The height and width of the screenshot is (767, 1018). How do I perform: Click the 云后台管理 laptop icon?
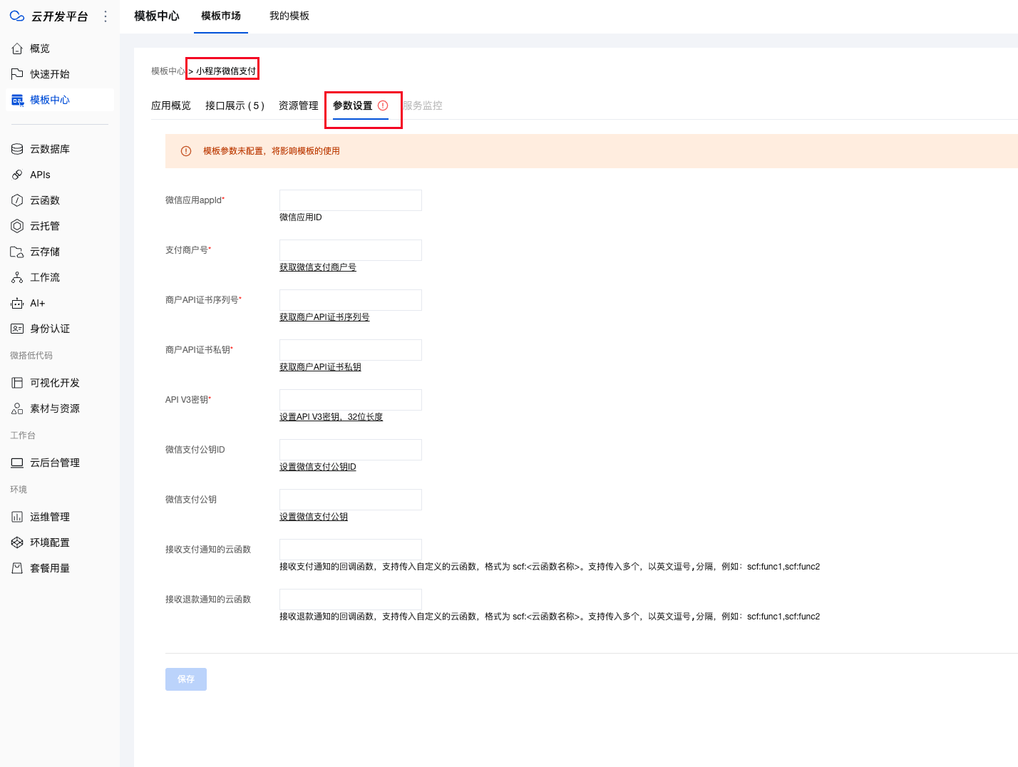point(17,463)
